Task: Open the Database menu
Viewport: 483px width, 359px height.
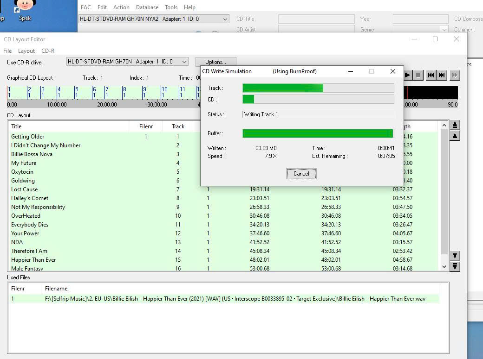Action: (147, 7)
